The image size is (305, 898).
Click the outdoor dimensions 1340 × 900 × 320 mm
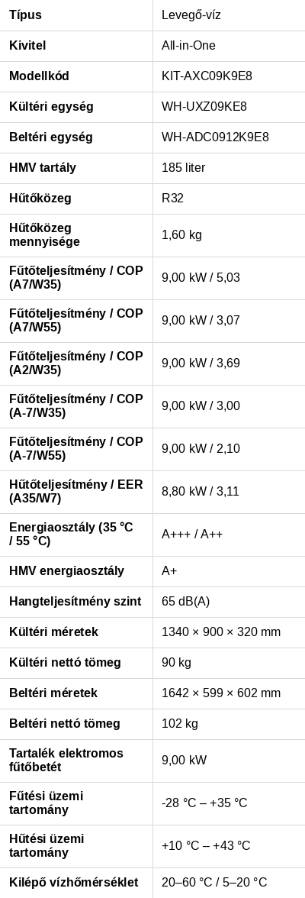click(x=221, y=632)
